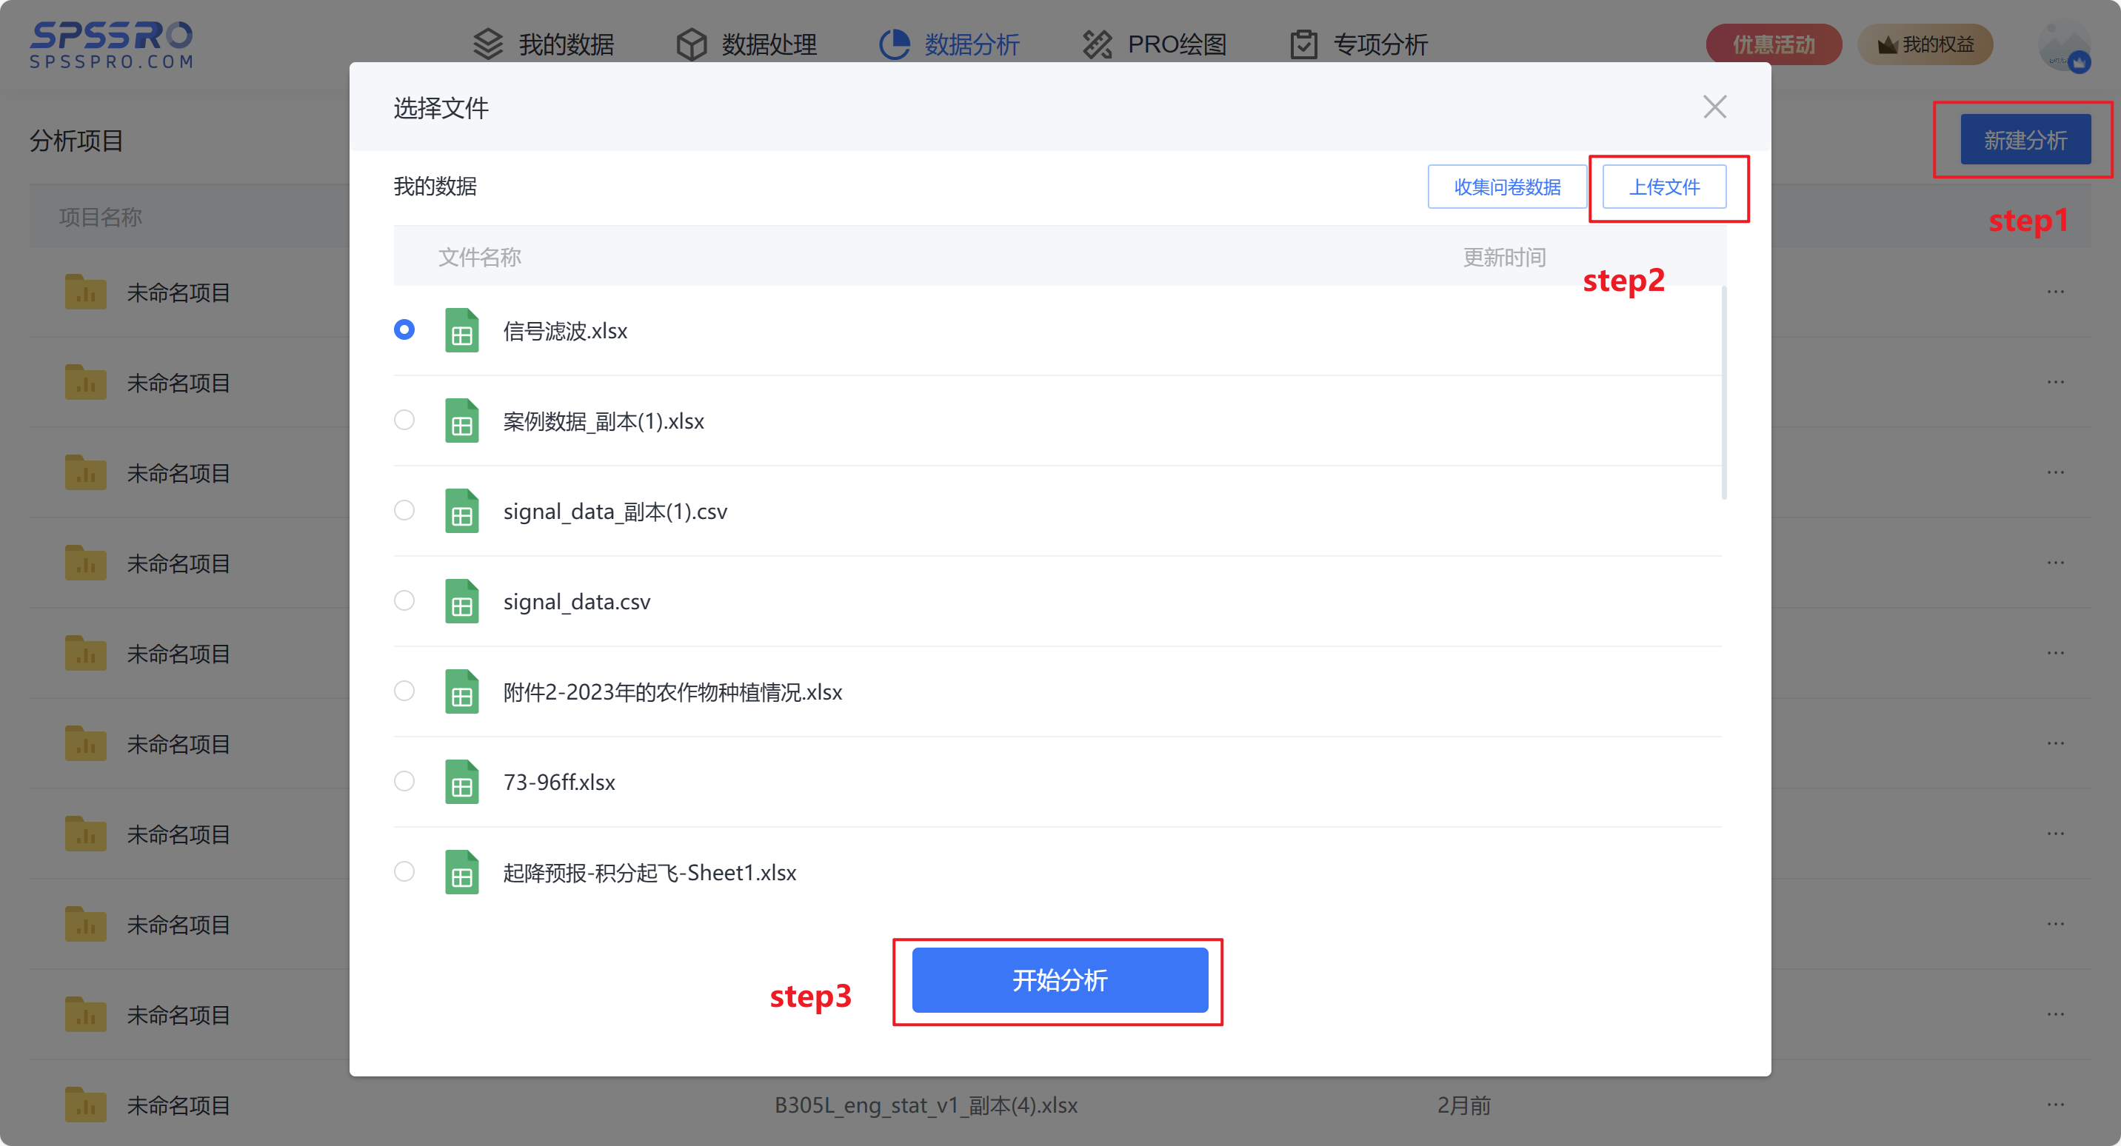The width and height of the screenshot is (2121, 1146).
Task: Click the clipboard icon beside 专项分析
Action: point(1304,44)
